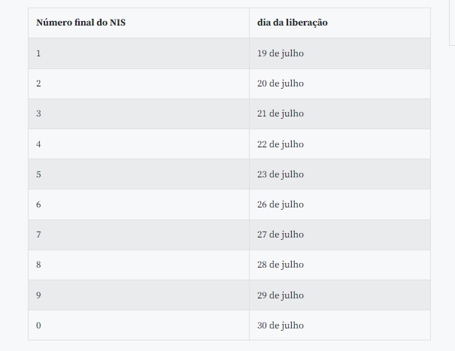Image resolution: width=455 pixels, height=351 pixels.
Task: Select the NIS number 7 cell
Action: tap(38, 235)
